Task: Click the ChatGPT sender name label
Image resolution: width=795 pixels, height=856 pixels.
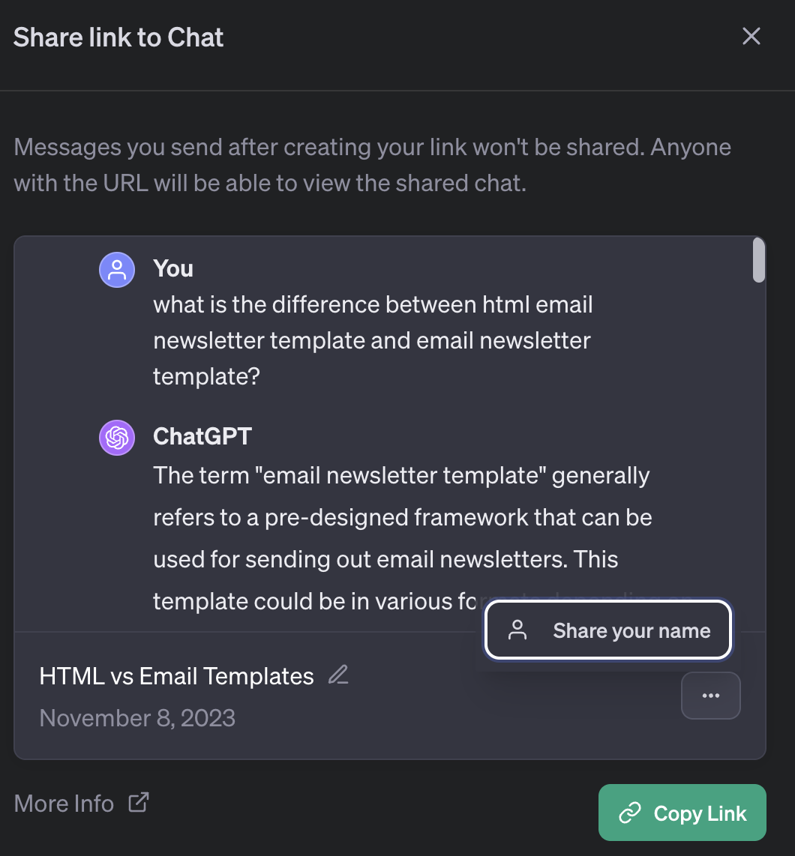Action: (202, 436)
